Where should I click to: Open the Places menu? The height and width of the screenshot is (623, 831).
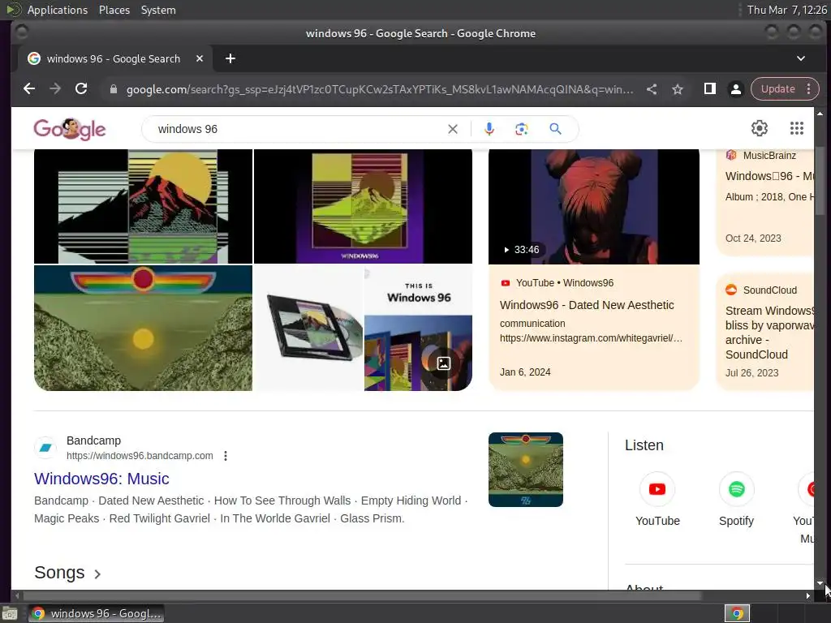point(114,10)
